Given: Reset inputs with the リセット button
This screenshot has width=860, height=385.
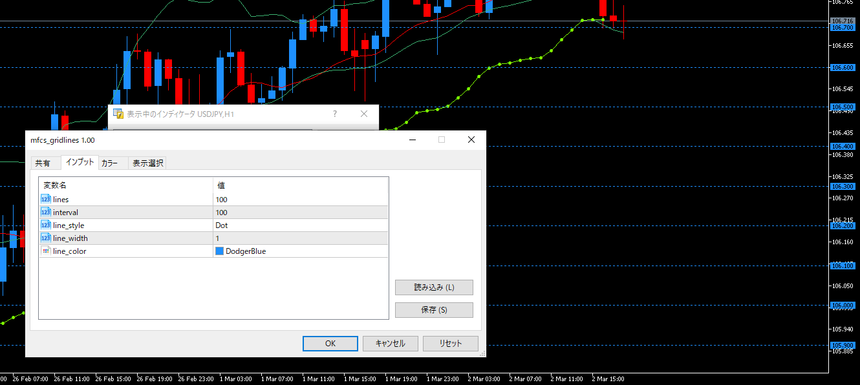Looking at the screenshot, I should tap(450, 344).
